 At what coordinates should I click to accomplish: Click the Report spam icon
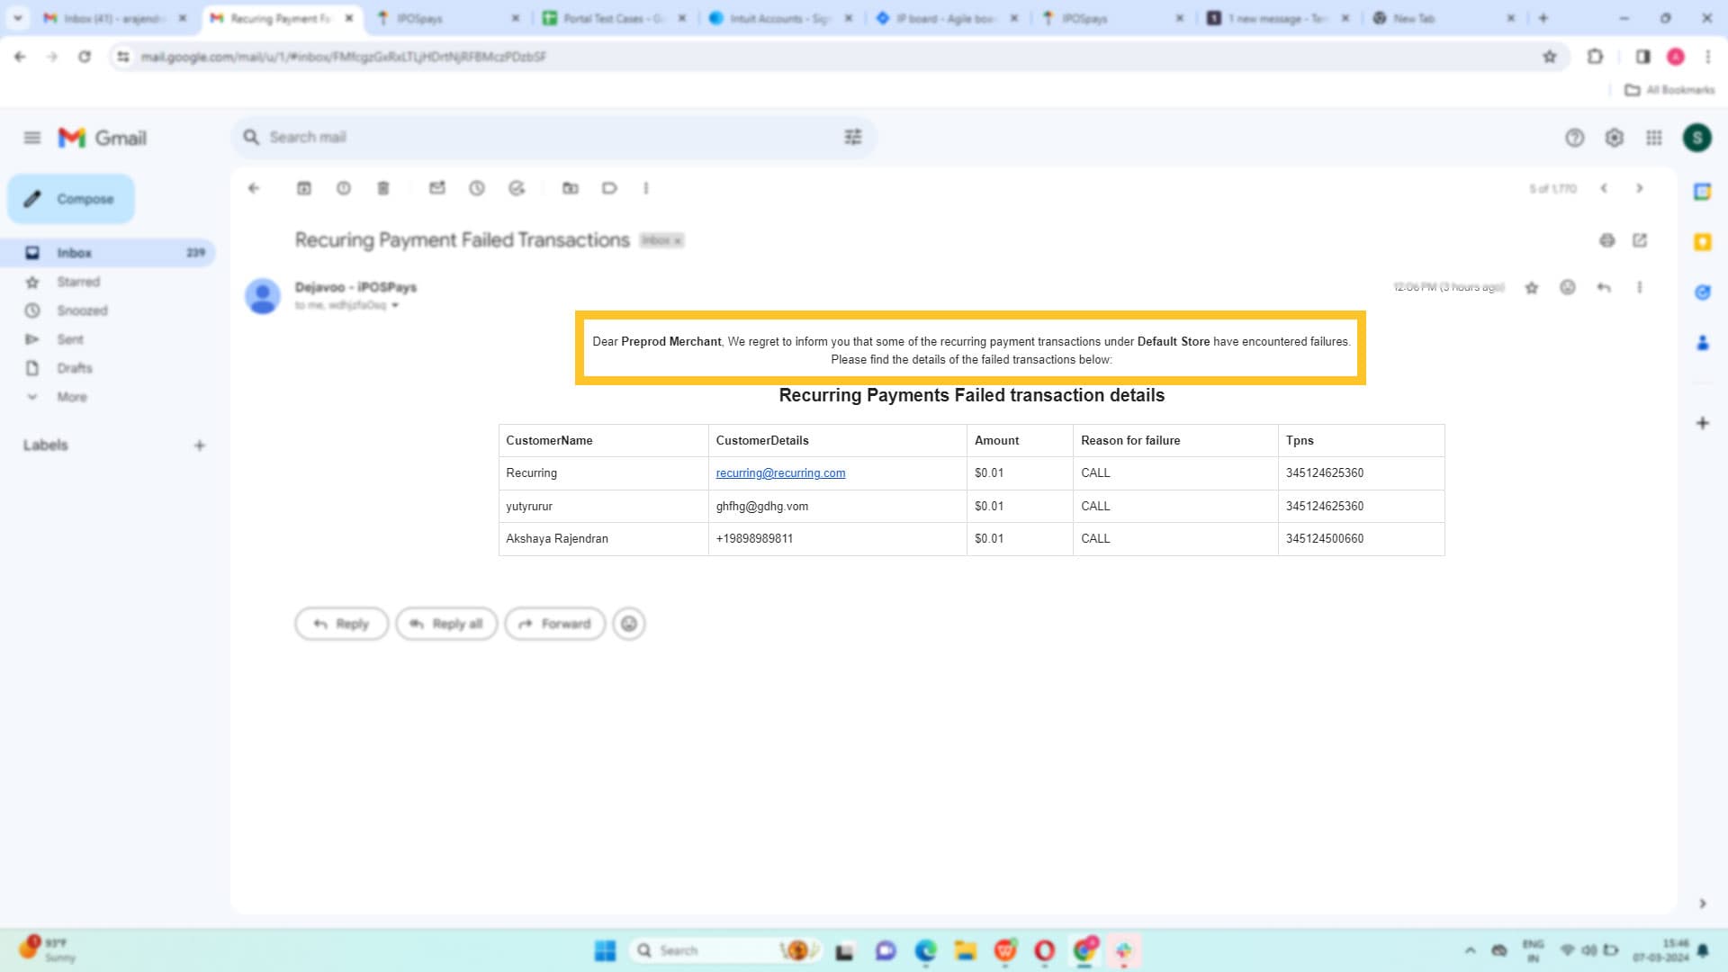[x=344, y=188]
